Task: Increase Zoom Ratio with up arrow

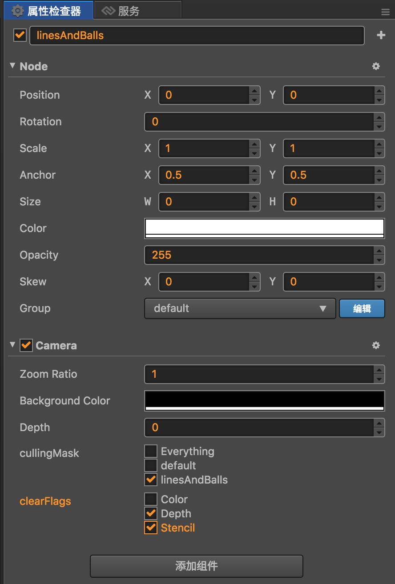Action: (x=379, y=369)
